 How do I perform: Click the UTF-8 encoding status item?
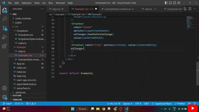[138, 104]
